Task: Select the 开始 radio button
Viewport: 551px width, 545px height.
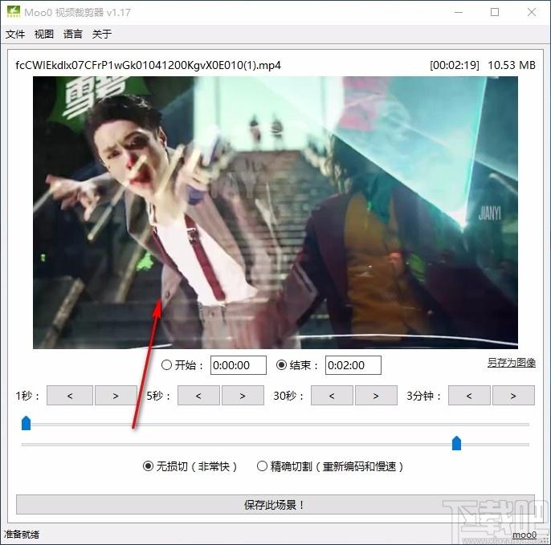Action: (166, 365)
